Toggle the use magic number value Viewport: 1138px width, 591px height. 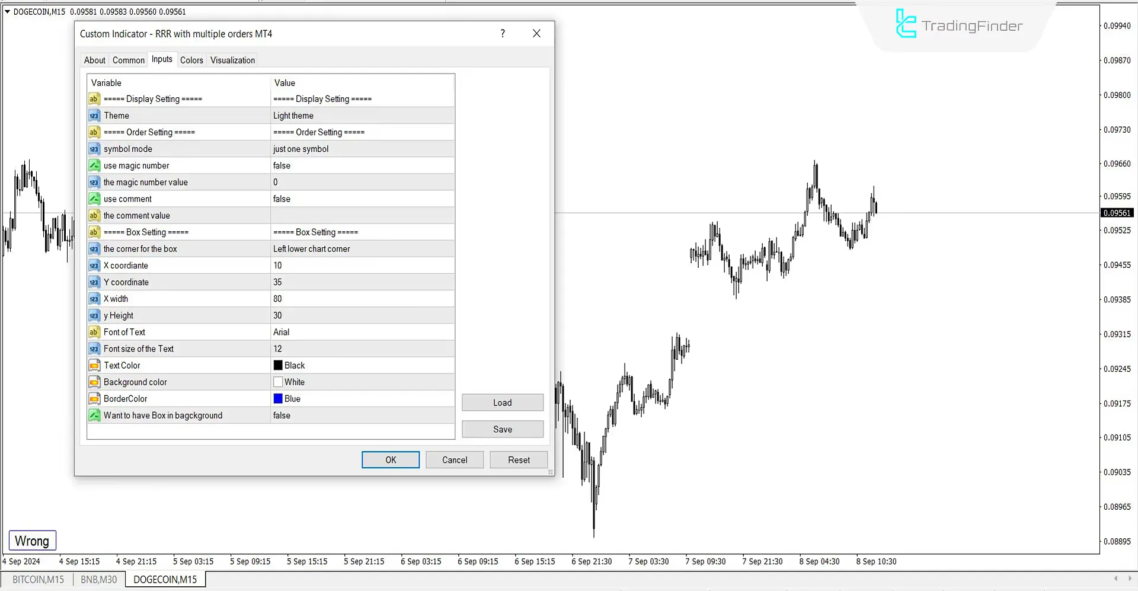(x=326, y=165)
